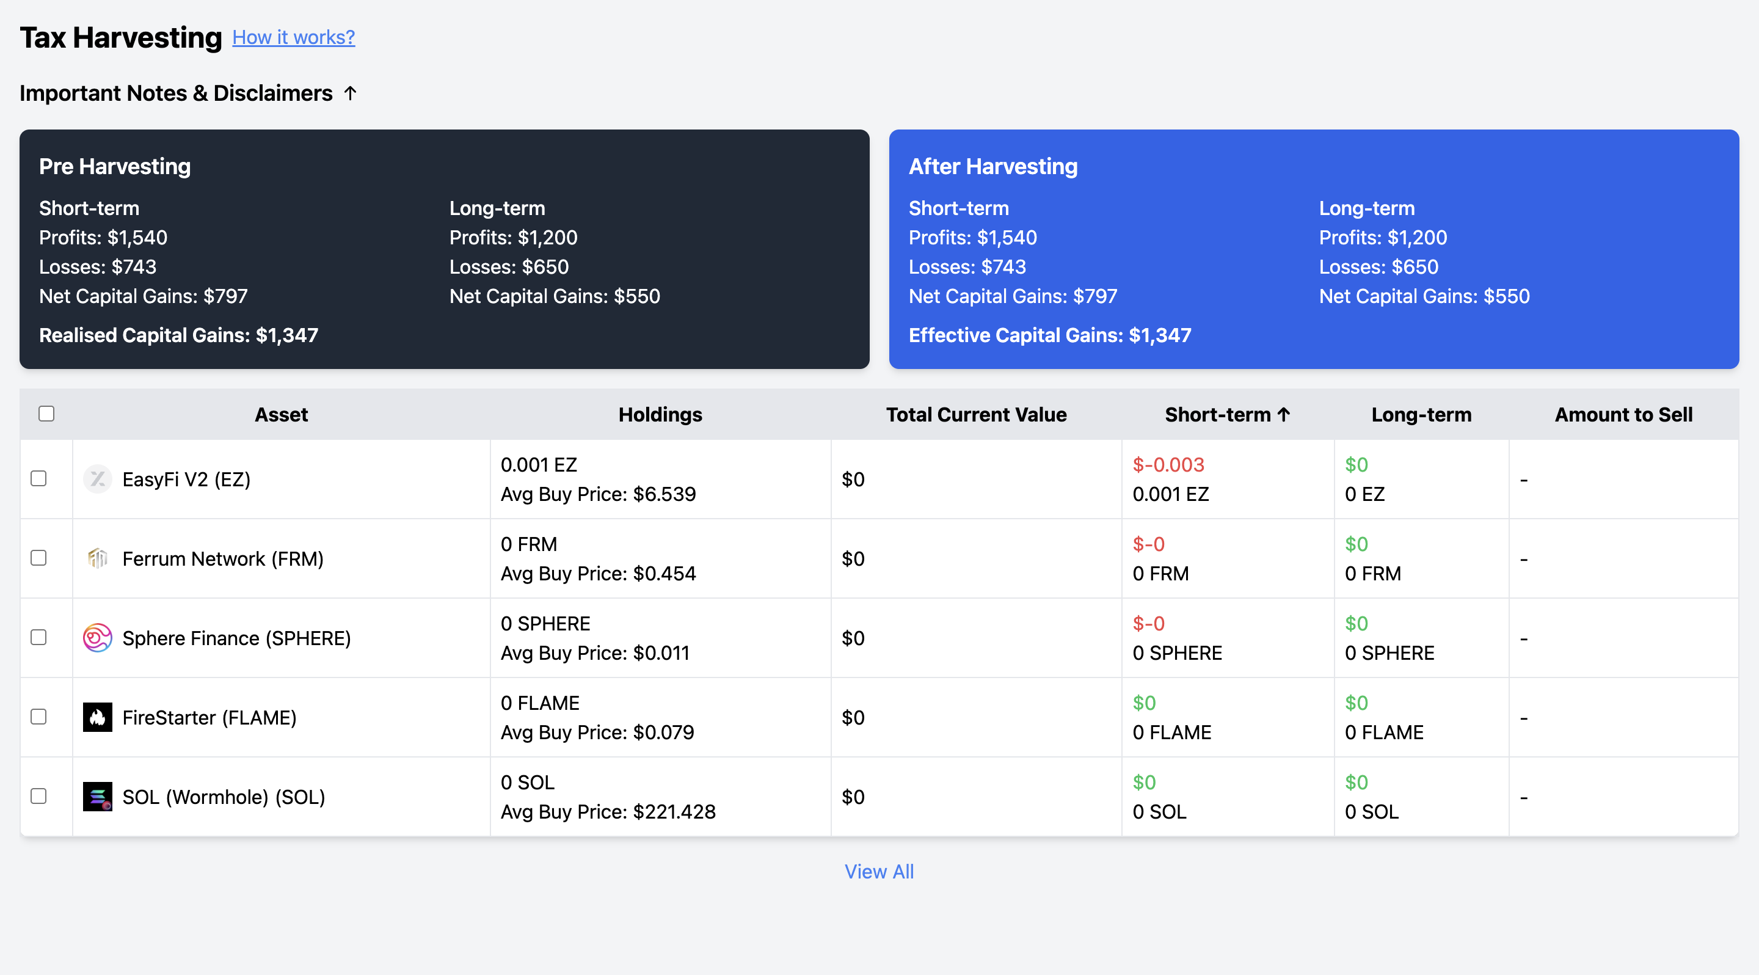Sort by the Short-term column header
Image resolution: width=1759 pixels, height=975 pixels.
(1227, 414)
